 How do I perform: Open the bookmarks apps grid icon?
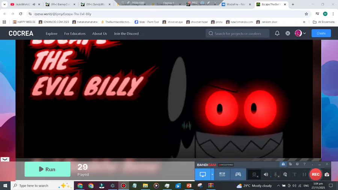pos(4,22)
